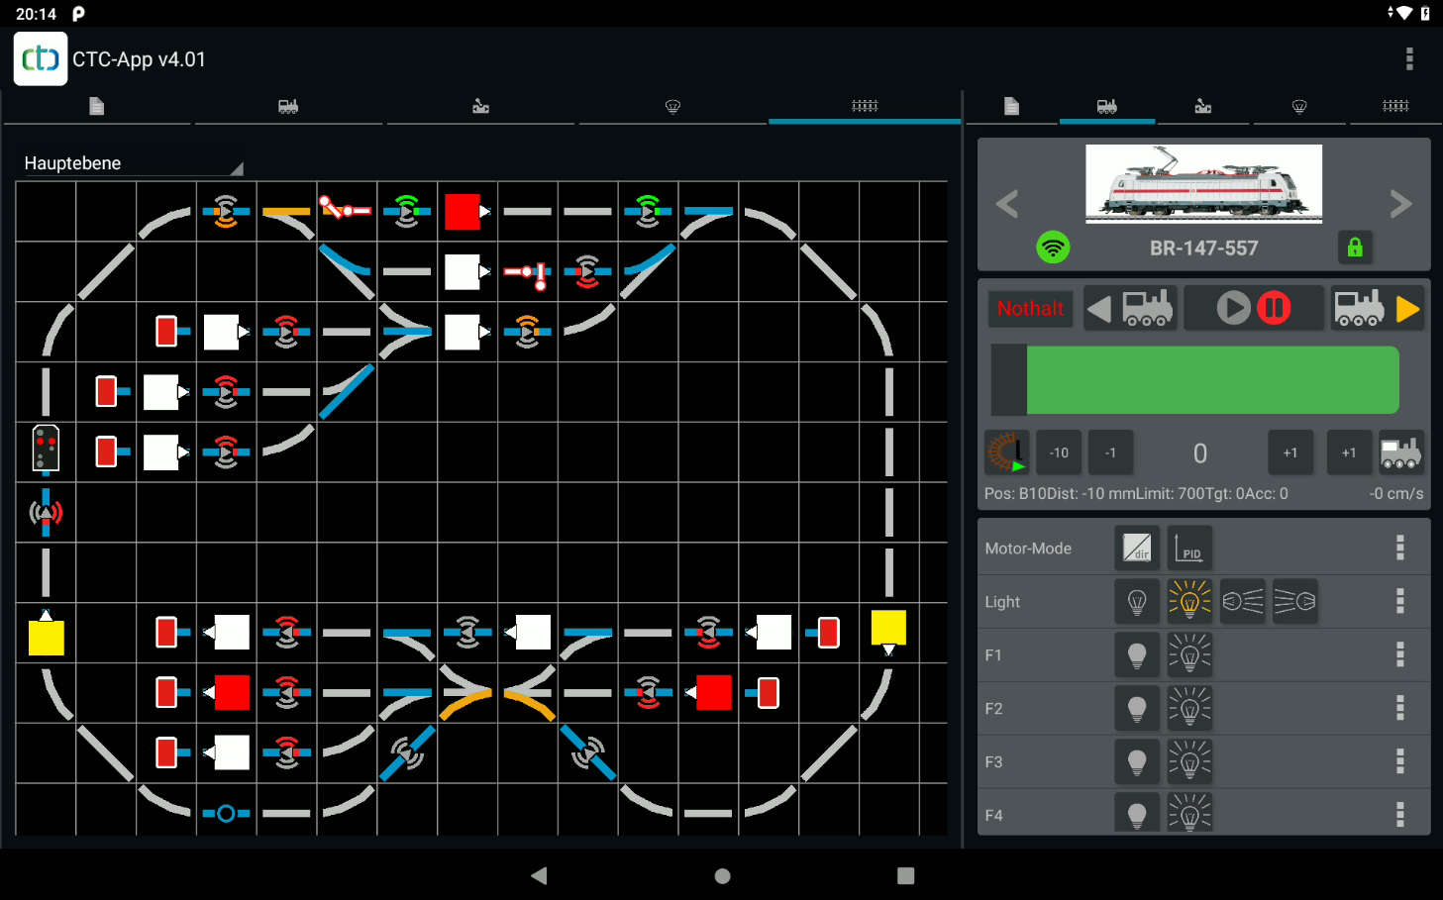Open the app overflow menu
1443x900 pixels.
coord(1408,59)
